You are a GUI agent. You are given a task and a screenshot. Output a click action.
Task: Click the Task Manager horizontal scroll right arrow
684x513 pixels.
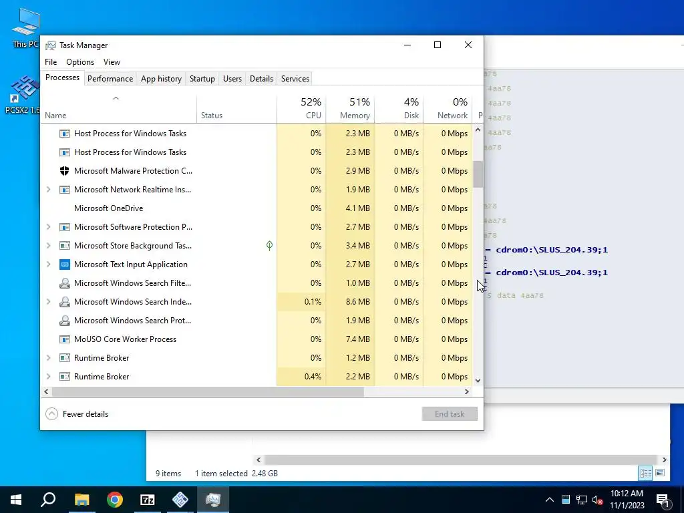467,391
